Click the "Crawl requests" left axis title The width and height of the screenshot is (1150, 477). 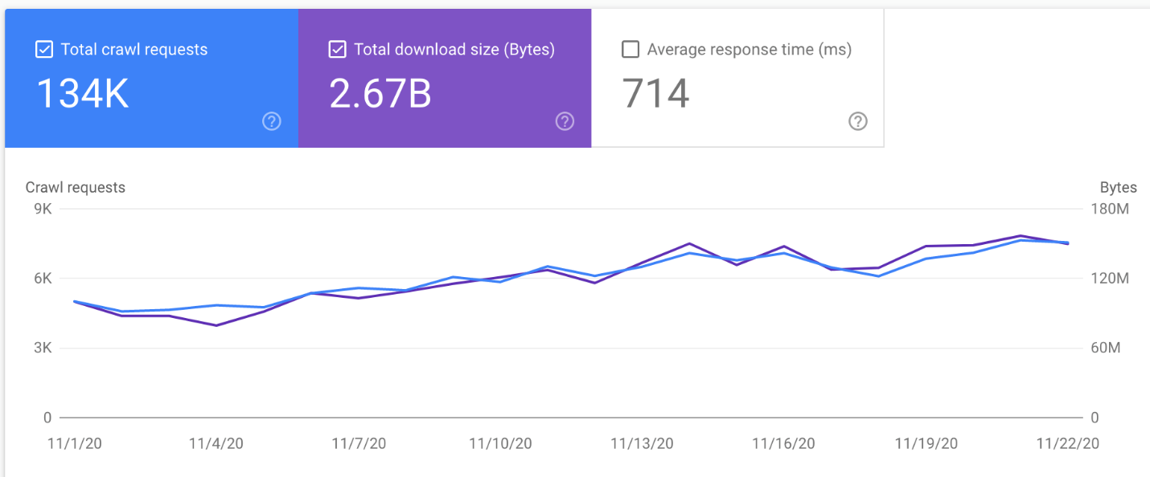click(x=76, y=187)
